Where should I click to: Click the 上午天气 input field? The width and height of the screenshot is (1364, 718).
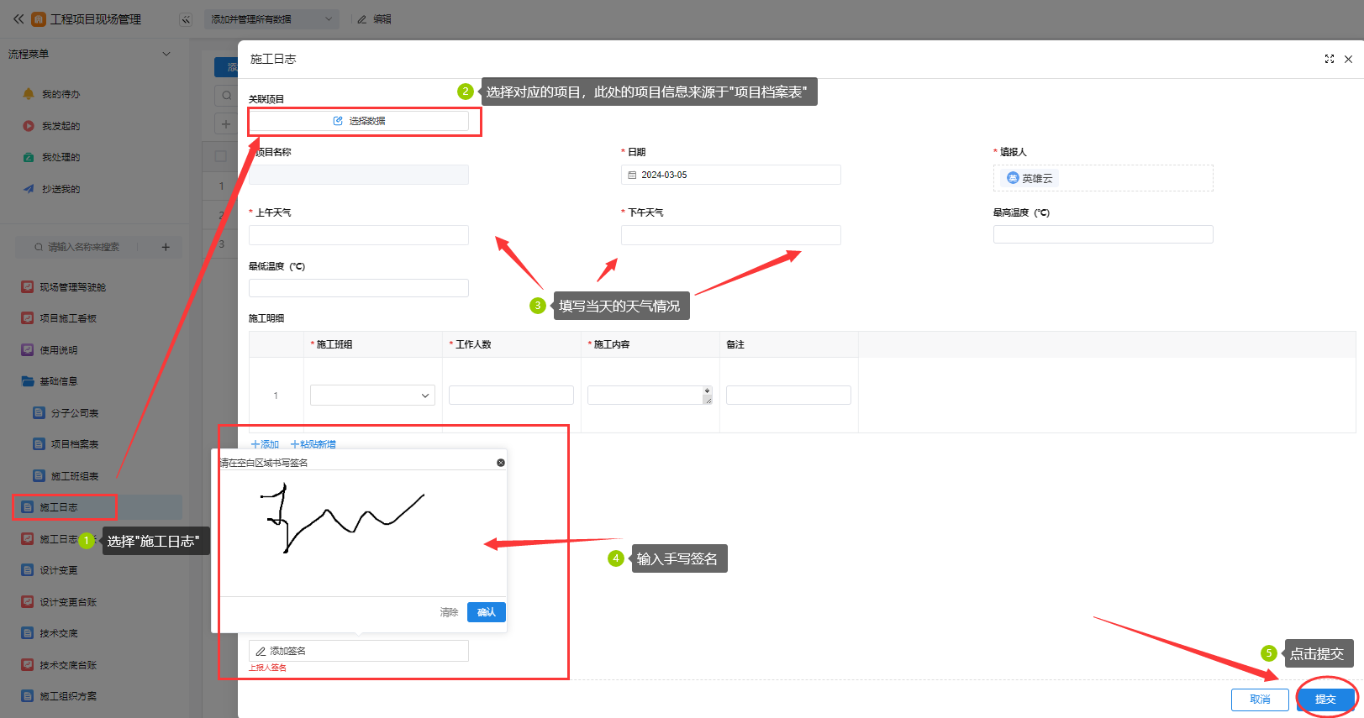tap(359, 235)
